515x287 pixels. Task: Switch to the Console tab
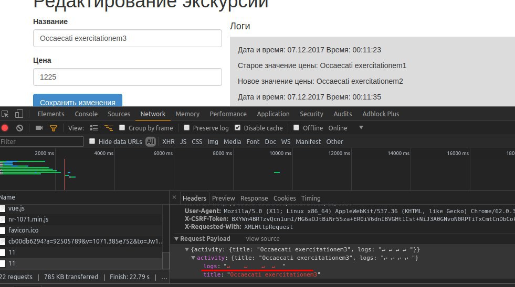tap(86, 114)
